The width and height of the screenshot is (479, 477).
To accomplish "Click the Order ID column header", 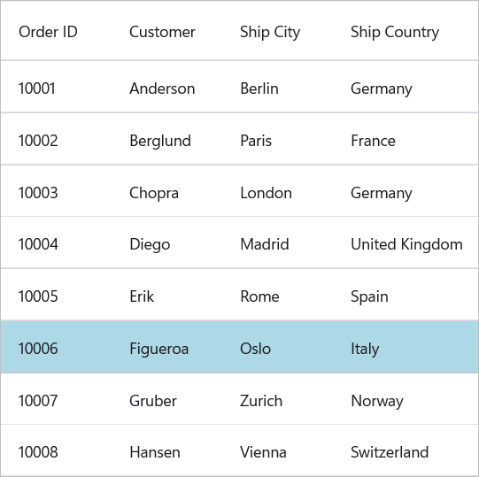I will (x=56, y=31).
